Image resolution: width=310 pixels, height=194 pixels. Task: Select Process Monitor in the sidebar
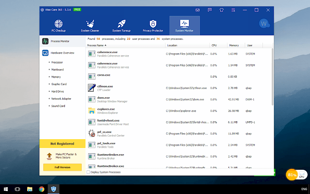click(62, 41)
